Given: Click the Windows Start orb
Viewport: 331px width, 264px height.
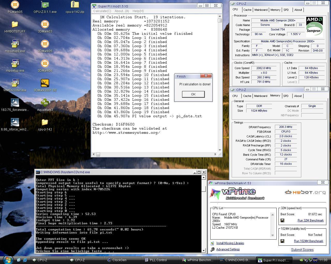Looking at the screenshot, I should click(8, 260).
